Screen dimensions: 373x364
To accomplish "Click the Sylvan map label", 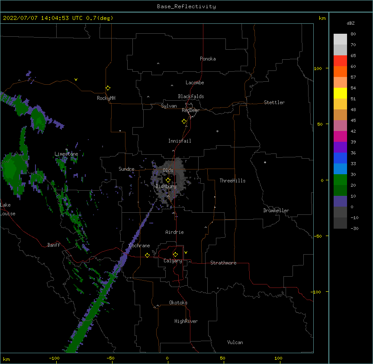I will click(x=169, y=106).
